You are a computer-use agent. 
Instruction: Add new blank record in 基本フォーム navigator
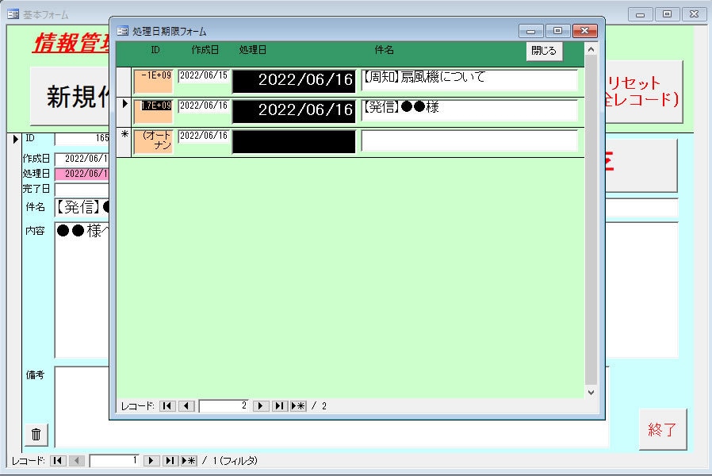[x=189, y=461]
